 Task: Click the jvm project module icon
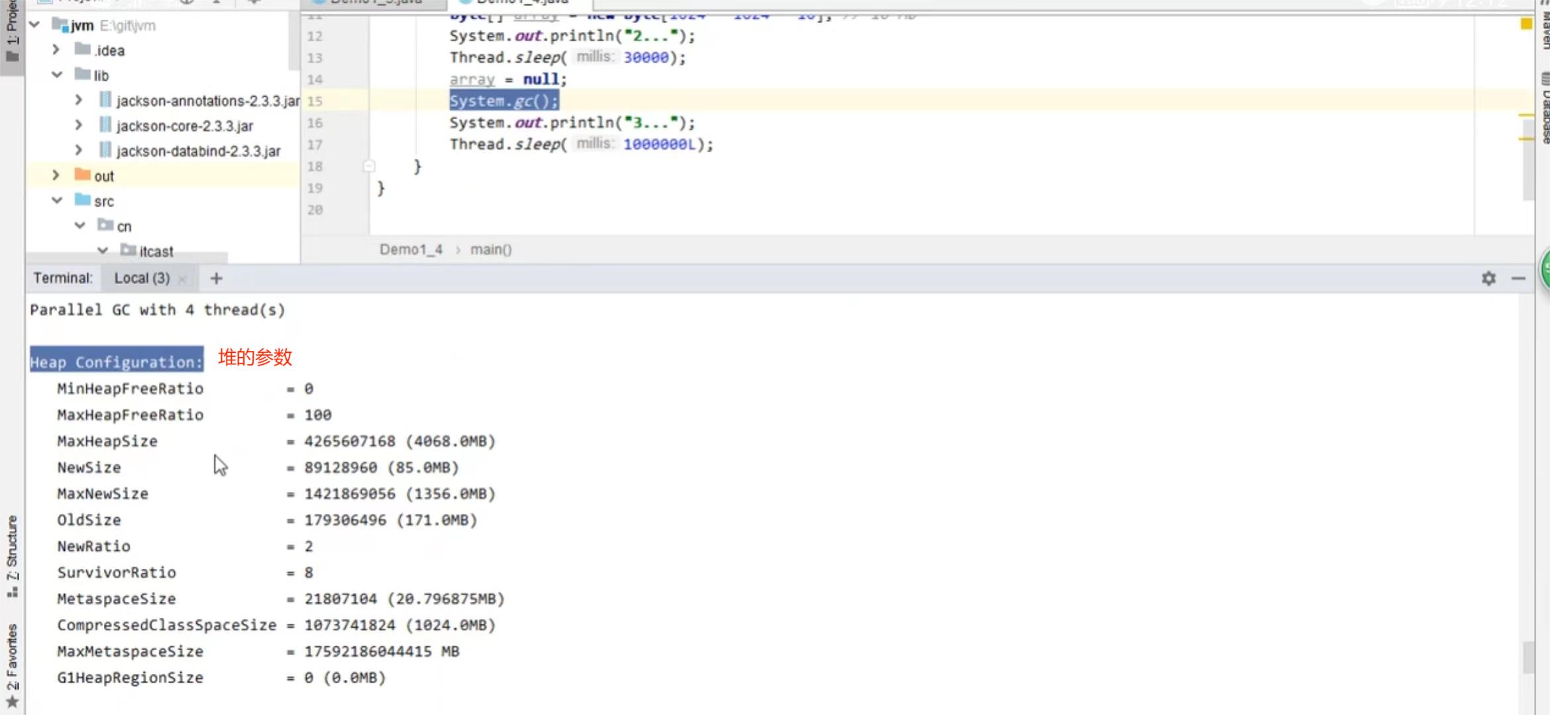(x=60, y=25)
